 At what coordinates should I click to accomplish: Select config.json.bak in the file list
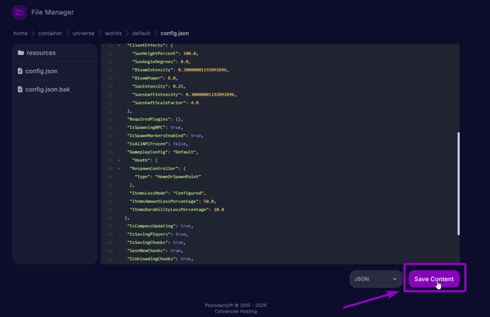[47, 89]
